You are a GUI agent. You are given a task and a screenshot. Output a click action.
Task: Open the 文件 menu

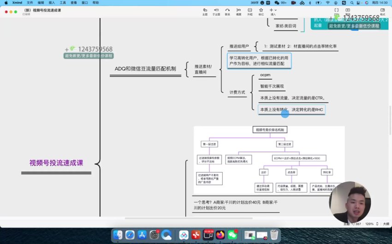pos(30,2)
